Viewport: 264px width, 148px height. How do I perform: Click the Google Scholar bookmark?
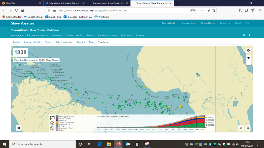[34, 17]
